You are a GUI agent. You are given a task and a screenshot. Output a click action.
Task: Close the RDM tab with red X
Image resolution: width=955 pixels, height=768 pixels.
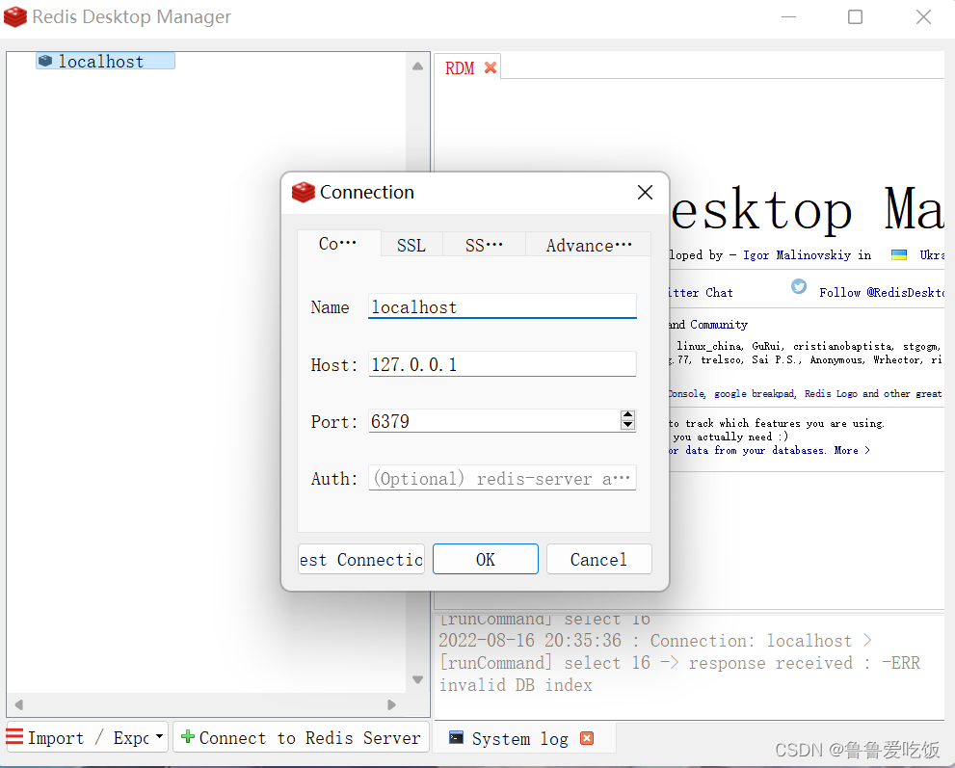pyautogui.click(x=491, y=67)
